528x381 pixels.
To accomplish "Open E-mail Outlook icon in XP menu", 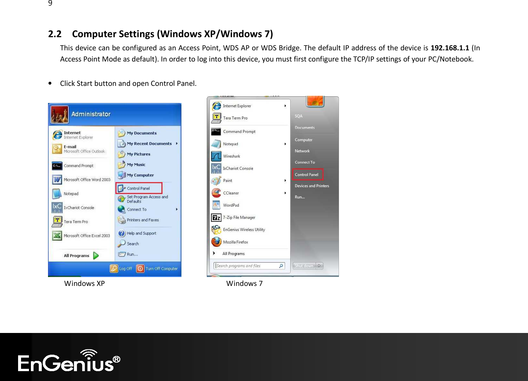I will (x=57, y=149).
